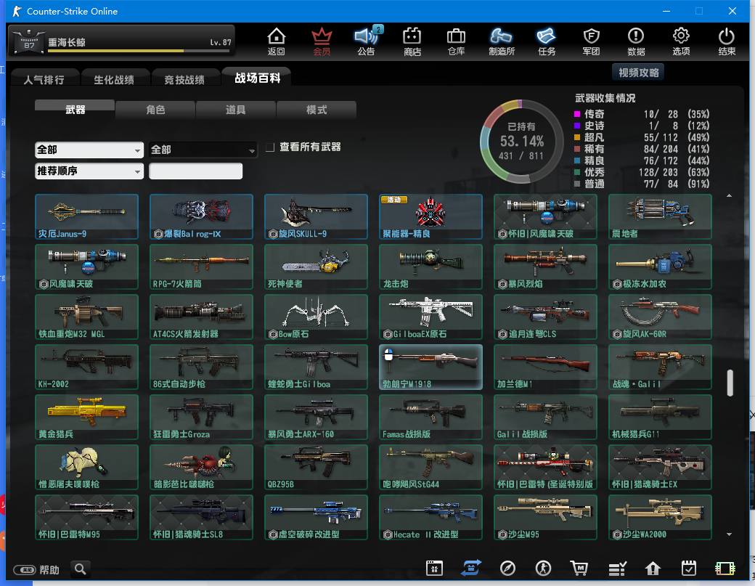The image size is (755, 586).
Task: Select the 爆裂Balrog-IX weapon card
Action: [201, 216]
